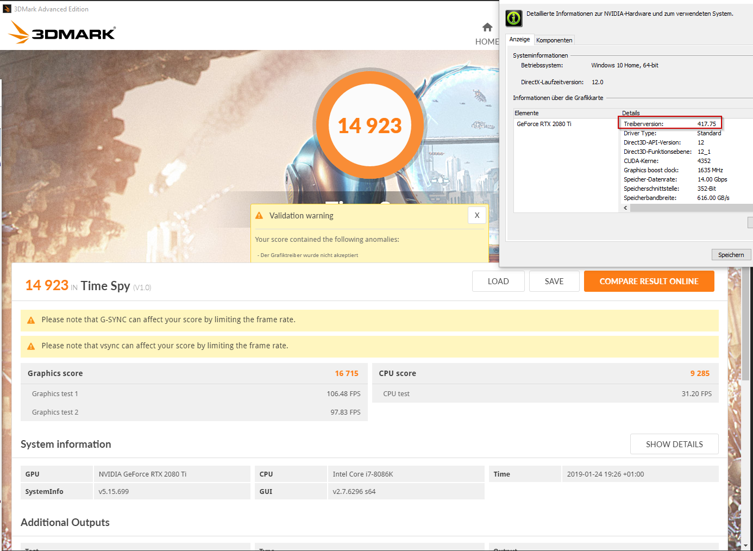Click GUI version v2.7.6296 s64
This screenshot has height=551, width=753.
[354, 491]
